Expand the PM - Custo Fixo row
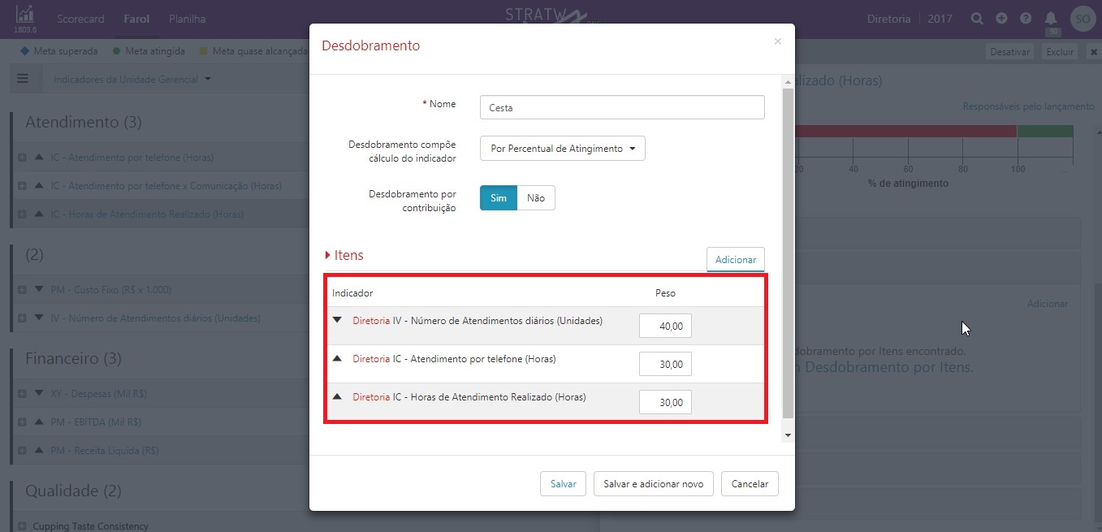This screenshot has height=532, width=1102. [22, 290]
